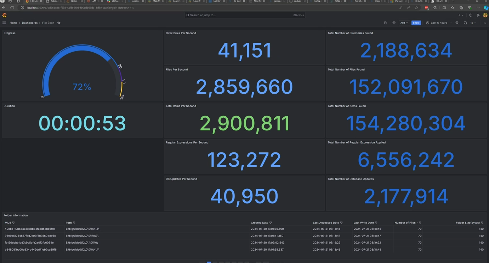Click the read aloud icon in address bar
489x263 pixels.
(x=409, y=8)
